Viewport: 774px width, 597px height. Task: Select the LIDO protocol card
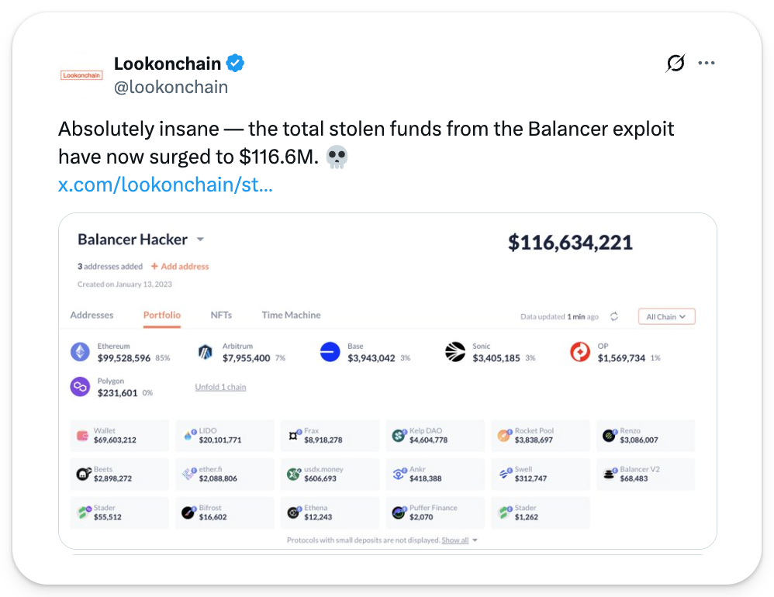(225, 436)
